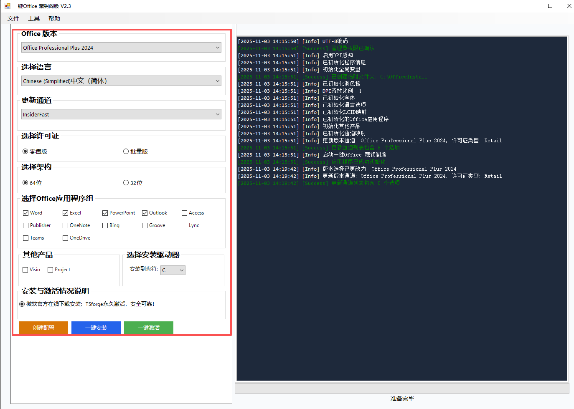The width and height of the screenshot is (574, 409).
Task: Click the log line '已初始化程序信息'
Action: [x=302, y=63]
